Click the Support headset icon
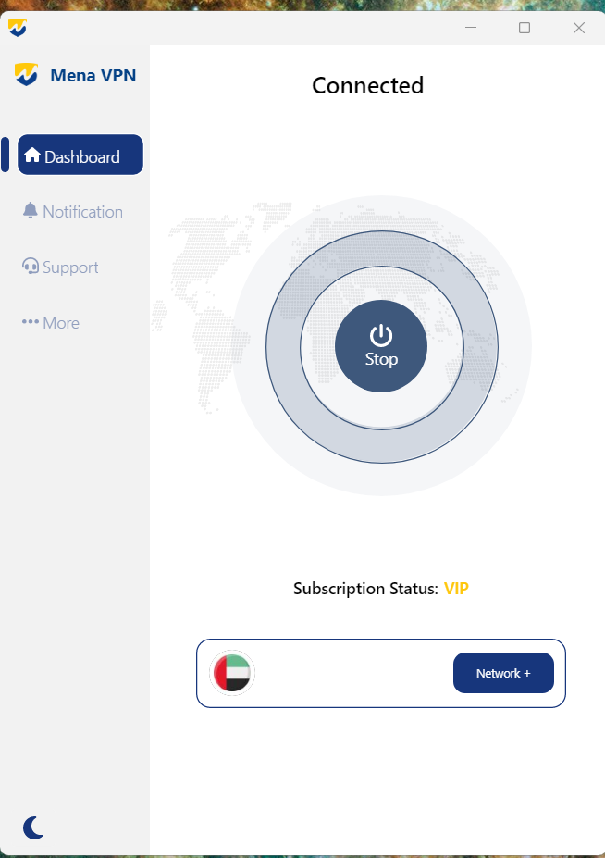This screenshot has height=858, width=605. point(31,266)
